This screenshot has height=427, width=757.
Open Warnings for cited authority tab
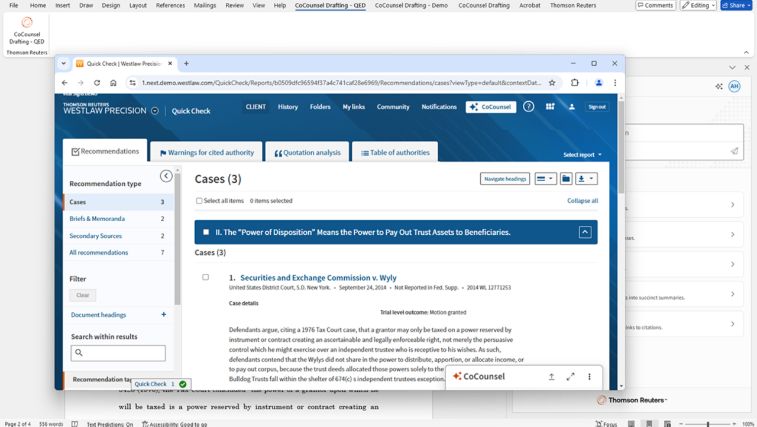206,153
